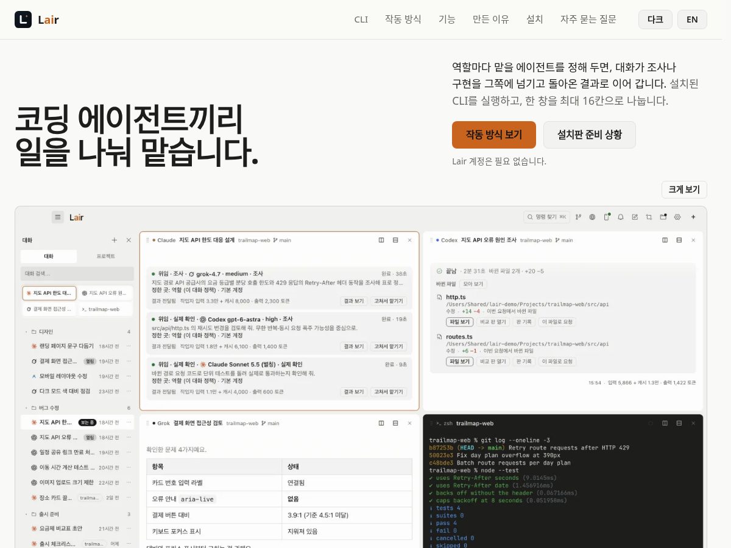Open the CLI nav item
This screenshot has height=548, width=731.
pos(361,19)
